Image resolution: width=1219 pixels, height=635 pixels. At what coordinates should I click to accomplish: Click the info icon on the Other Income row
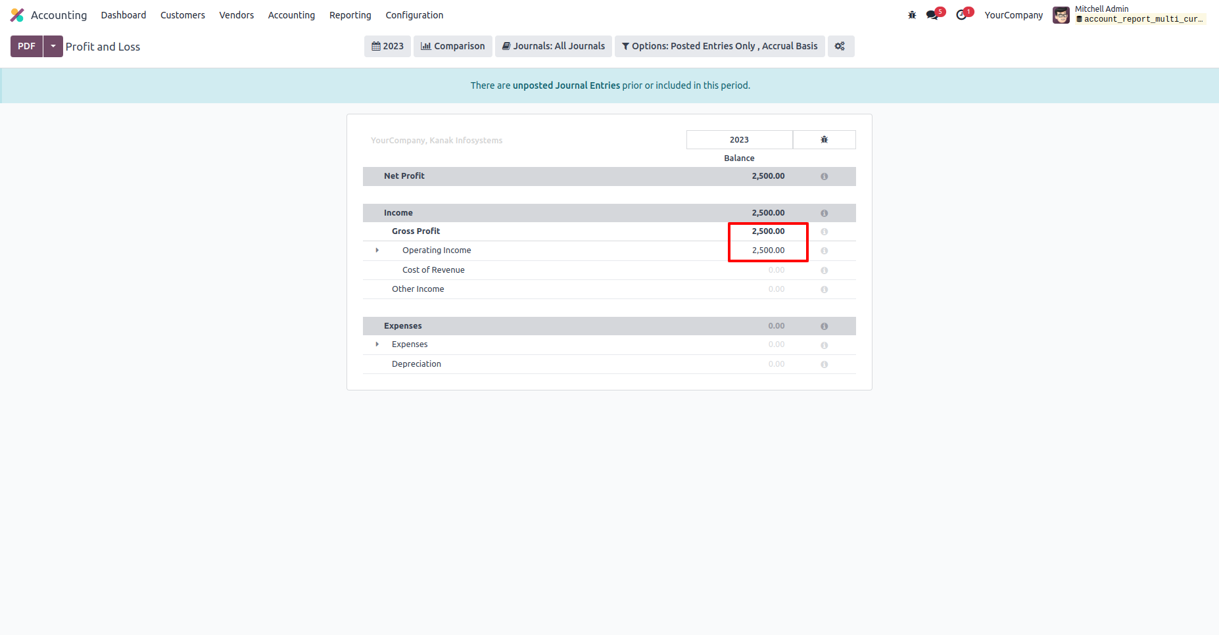coord(824,289)
